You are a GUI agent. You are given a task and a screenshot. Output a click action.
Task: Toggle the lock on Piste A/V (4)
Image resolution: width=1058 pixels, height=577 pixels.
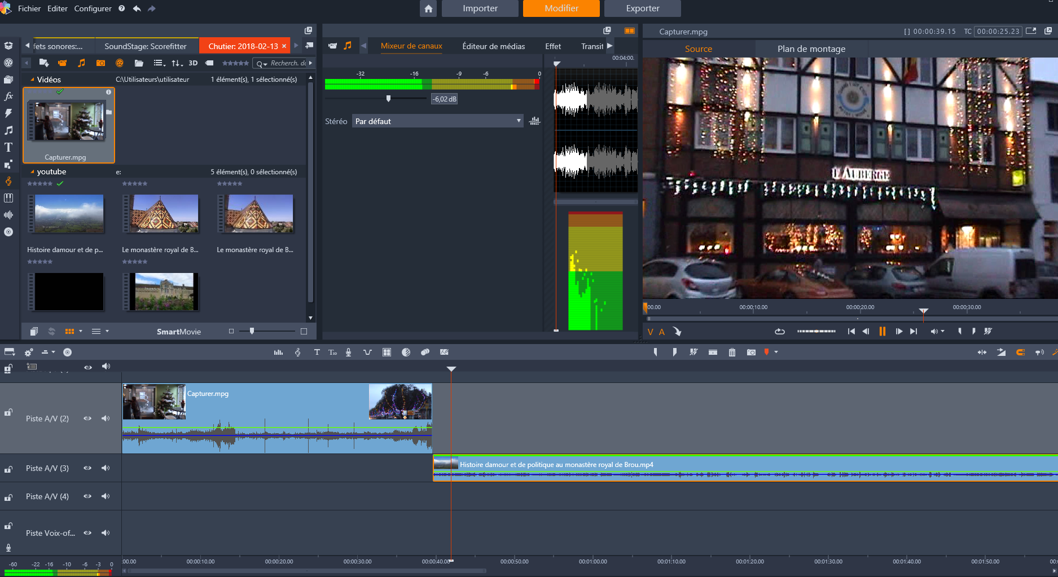8,497
